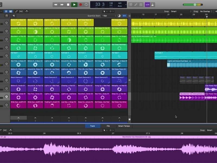Trigger the Roll Deep Vox Atmo cell

119,105
